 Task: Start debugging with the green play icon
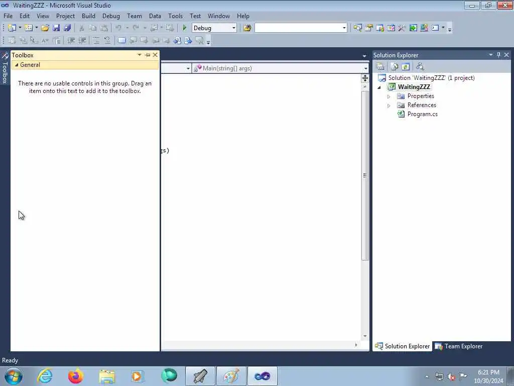point(185,28)
